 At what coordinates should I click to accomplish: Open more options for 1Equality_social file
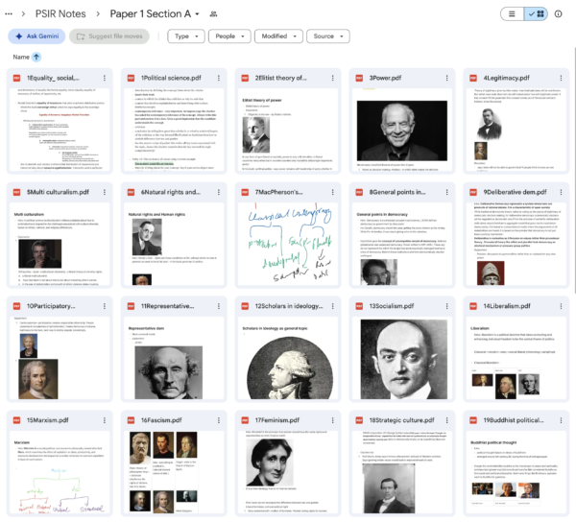click(105, 78)
